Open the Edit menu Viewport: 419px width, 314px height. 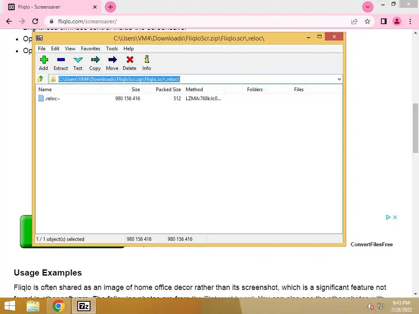coord(55,49)
